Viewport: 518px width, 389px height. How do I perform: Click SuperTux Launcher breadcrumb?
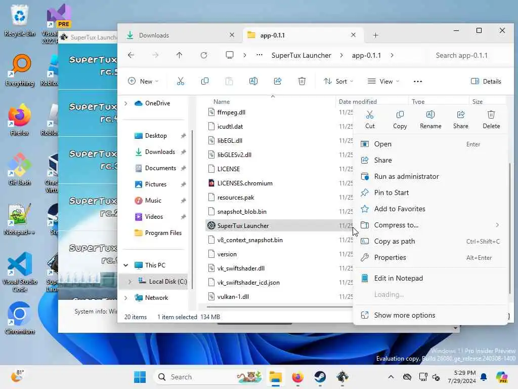301,55
